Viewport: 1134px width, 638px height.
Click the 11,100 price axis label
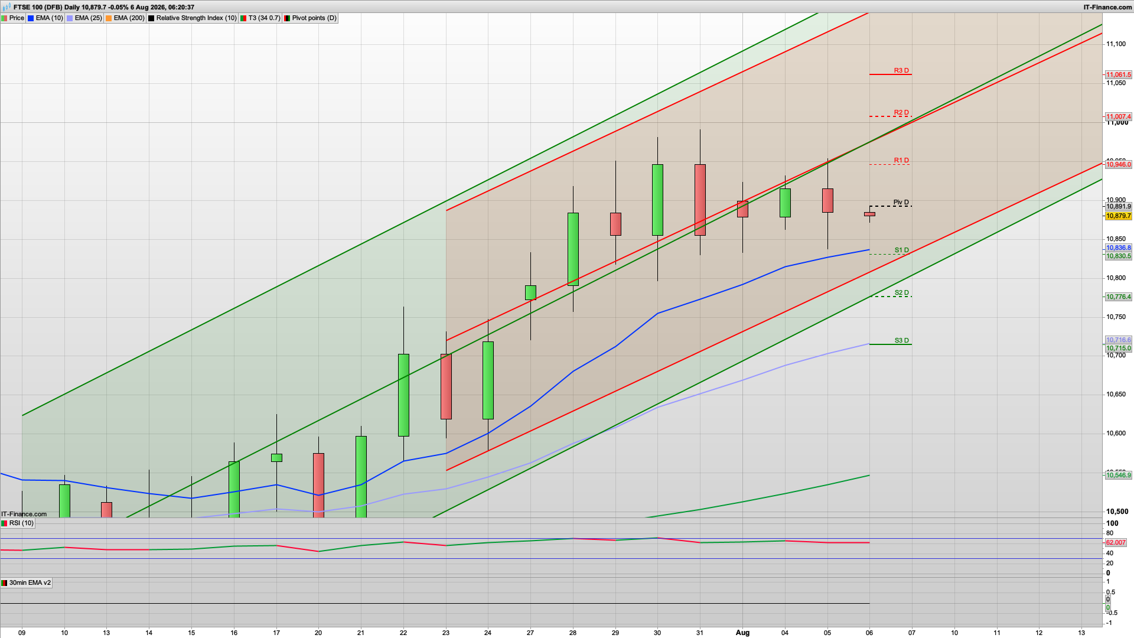click(x=1116, y=44)
